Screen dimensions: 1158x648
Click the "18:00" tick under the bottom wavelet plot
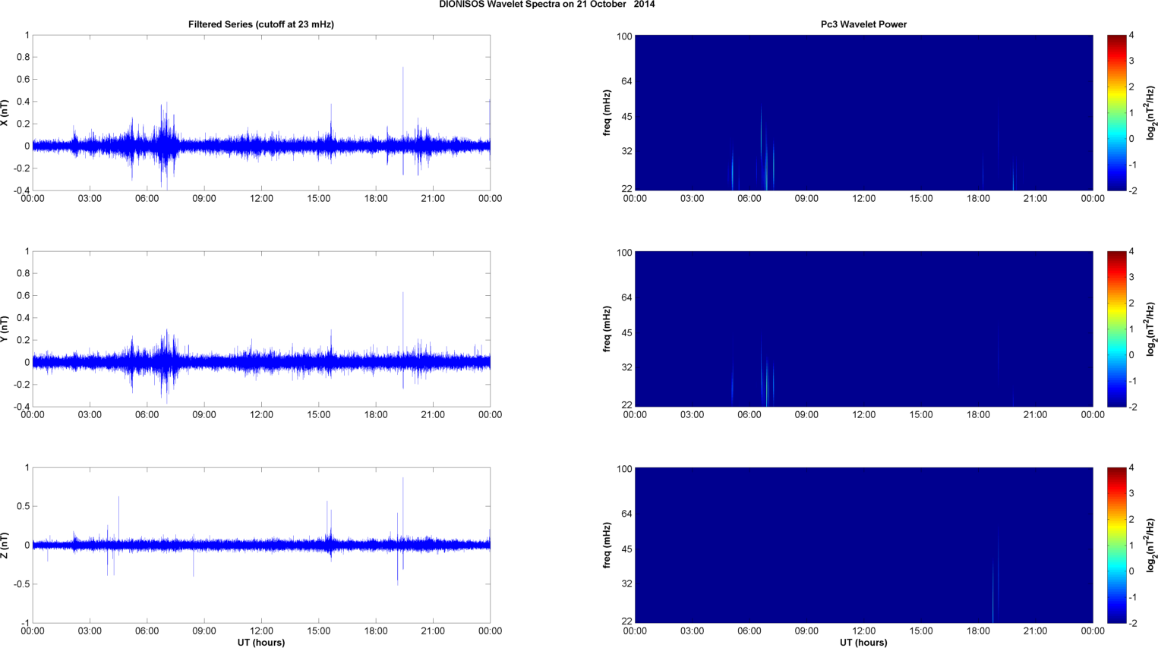(978, 631)
